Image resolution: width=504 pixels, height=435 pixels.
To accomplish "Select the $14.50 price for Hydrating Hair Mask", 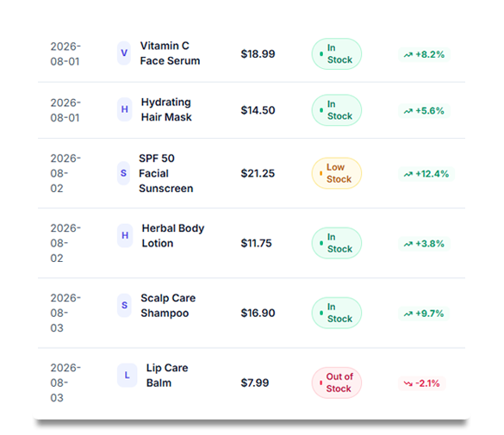I will coord(258,110).
